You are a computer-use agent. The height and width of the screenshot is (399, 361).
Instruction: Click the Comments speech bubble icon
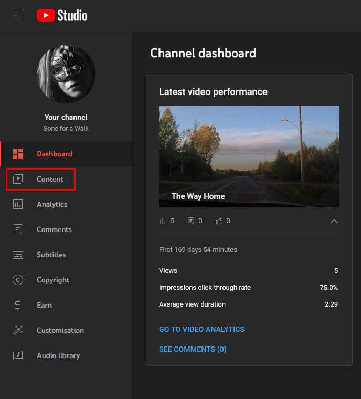[18, 229]
